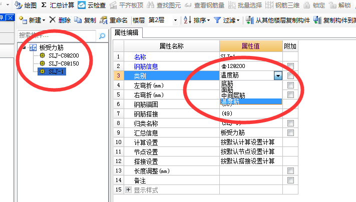Click gear icon beside SLJ-1
Image resolution: width=356 pixels, height=202 pixels.
click(x=42, y=71)
